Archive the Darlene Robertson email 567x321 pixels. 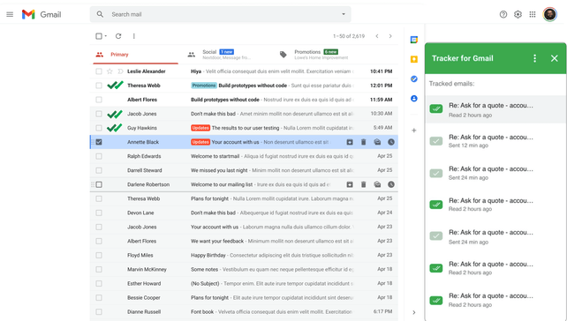tap(350, 184)
